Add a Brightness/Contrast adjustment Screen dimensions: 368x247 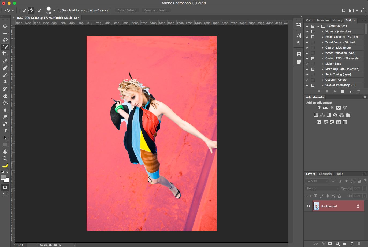click(x=319, y=108)
